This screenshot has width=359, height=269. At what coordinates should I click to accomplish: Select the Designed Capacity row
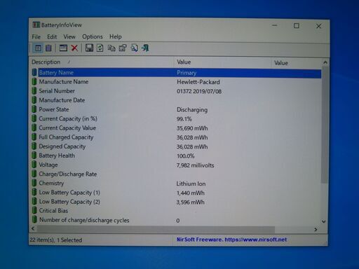tap(177, 146)
